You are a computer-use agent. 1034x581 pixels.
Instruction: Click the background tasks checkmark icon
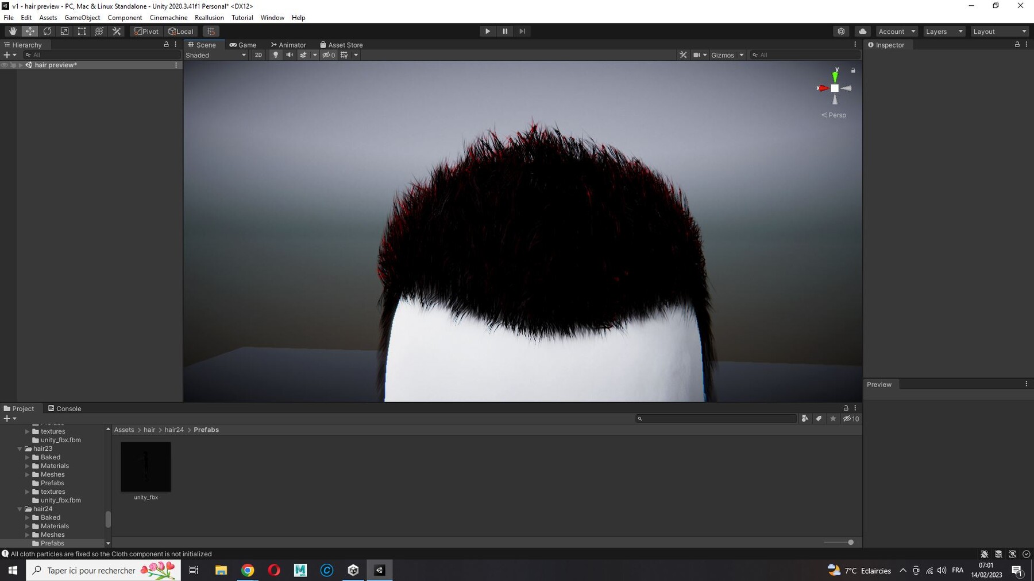(1027, 554)
